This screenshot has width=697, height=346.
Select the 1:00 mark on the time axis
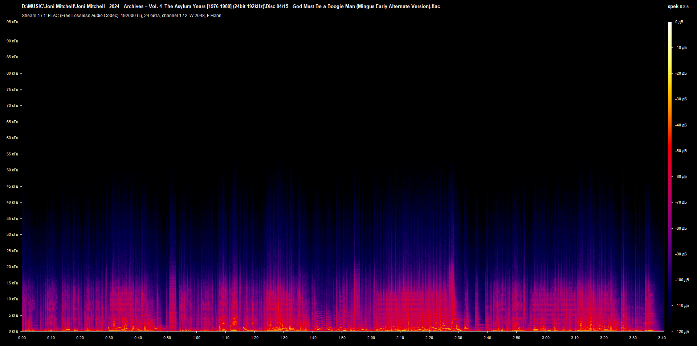pos(196,338)
